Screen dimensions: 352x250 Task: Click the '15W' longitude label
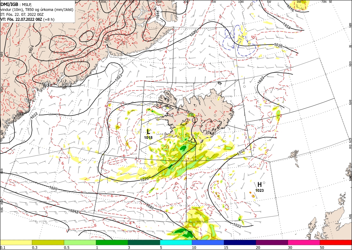click(213, 1)
